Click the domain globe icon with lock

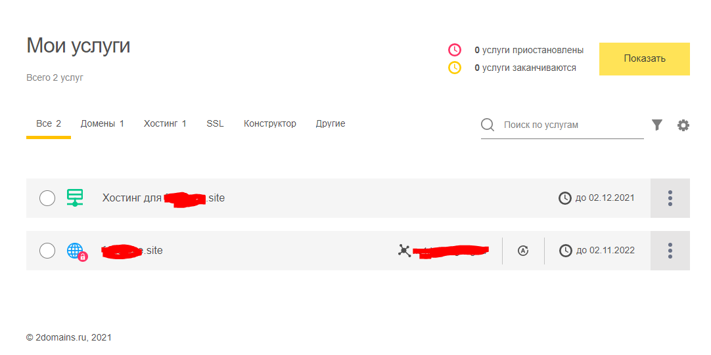(x=76, y=251)
